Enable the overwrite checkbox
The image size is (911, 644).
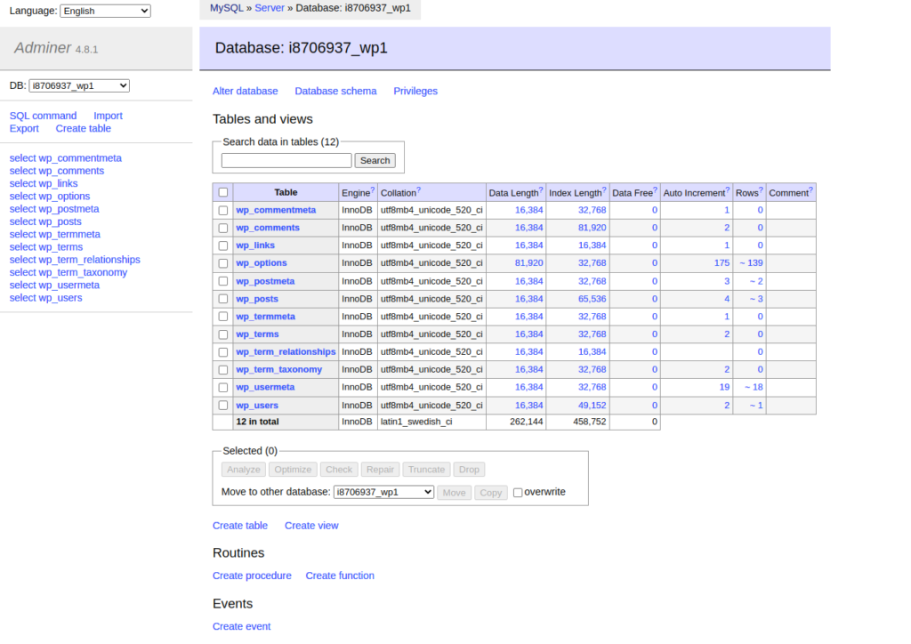(x=518, y=493)
